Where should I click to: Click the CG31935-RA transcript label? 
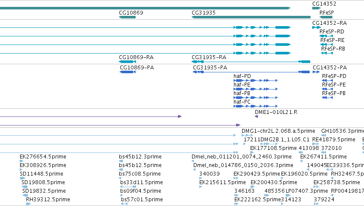[x=209, y=57]
